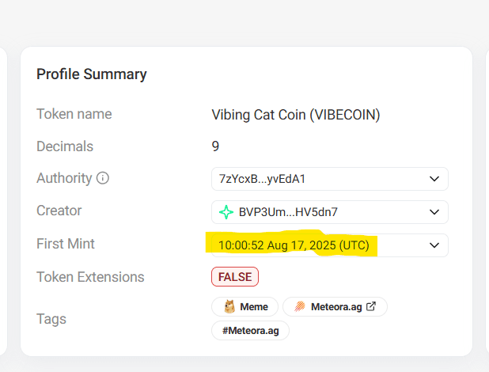Click the First Mint timestamp text

pos(294,245)
